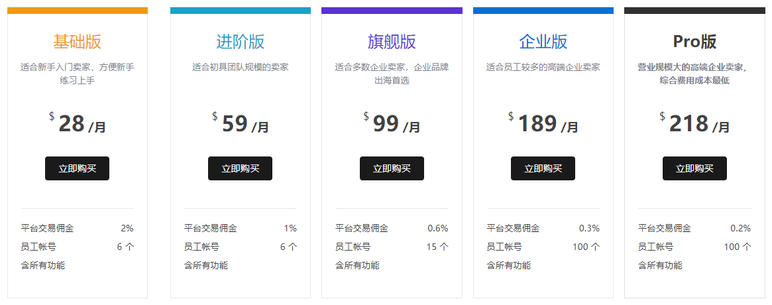The image size is (772, 305).
Task: Select the 旗舰版 plan title
Action: tap(392, 42)
